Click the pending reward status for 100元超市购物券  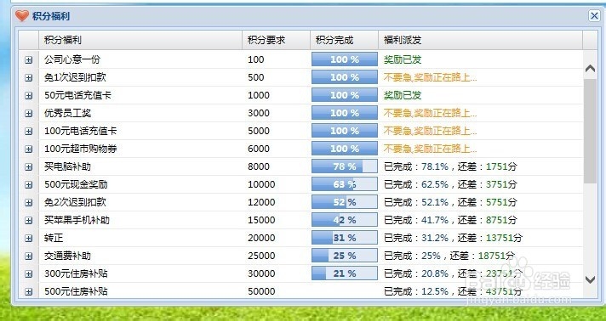point(430,149)
